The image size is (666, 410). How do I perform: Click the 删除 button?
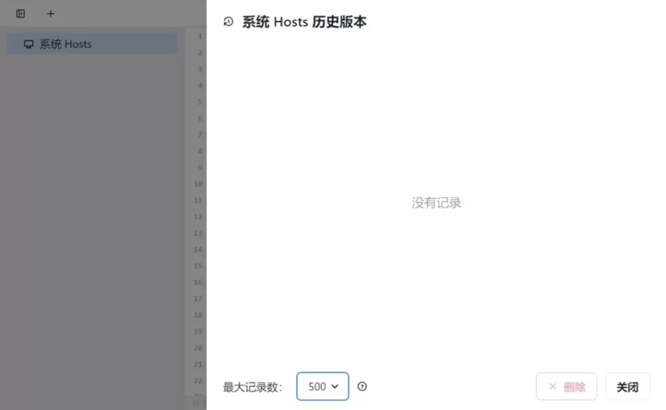click(x=566, y=386)
